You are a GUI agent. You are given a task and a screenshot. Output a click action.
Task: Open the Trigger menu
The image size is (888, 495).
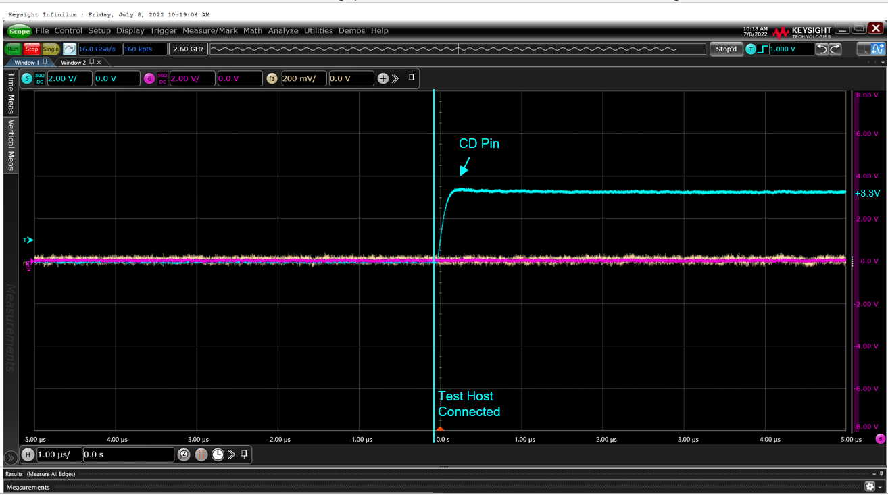(163, 31)
